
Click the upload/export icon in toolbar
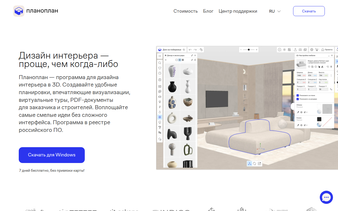[x=295, y=50]
